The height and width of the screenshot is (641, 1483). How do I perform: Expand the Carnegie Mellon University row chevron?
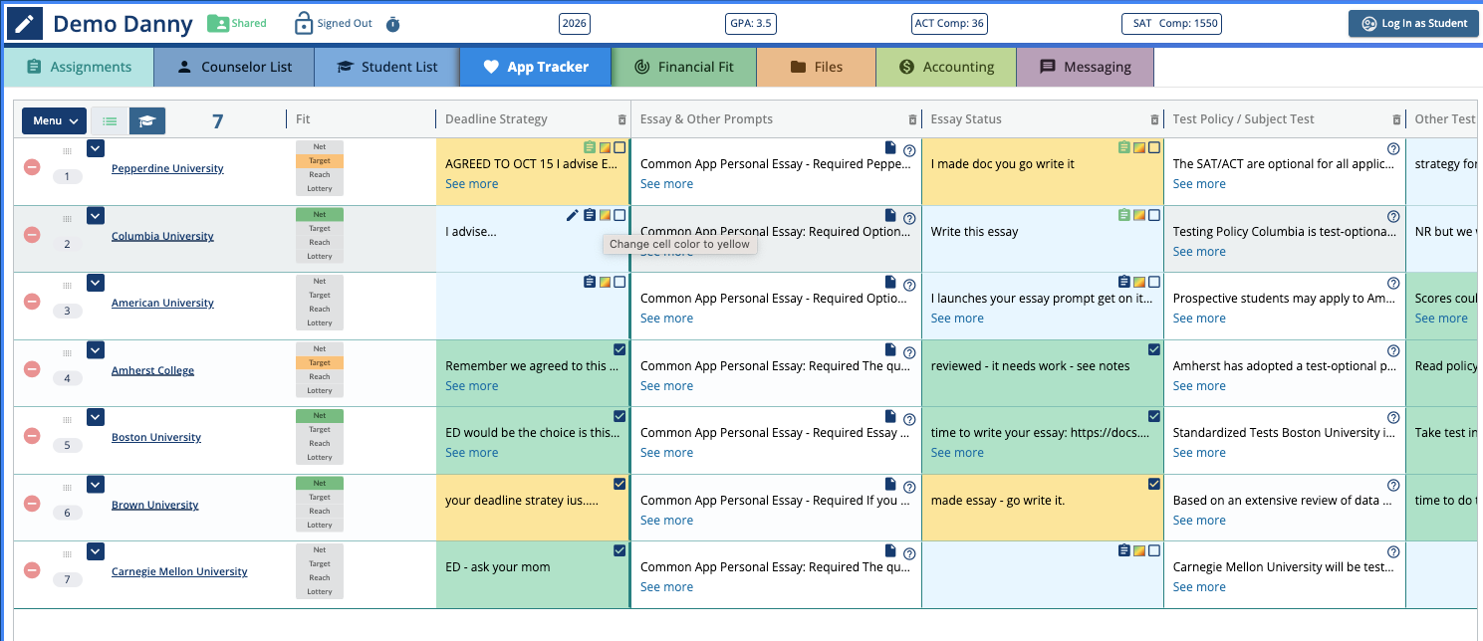[95, 551]
